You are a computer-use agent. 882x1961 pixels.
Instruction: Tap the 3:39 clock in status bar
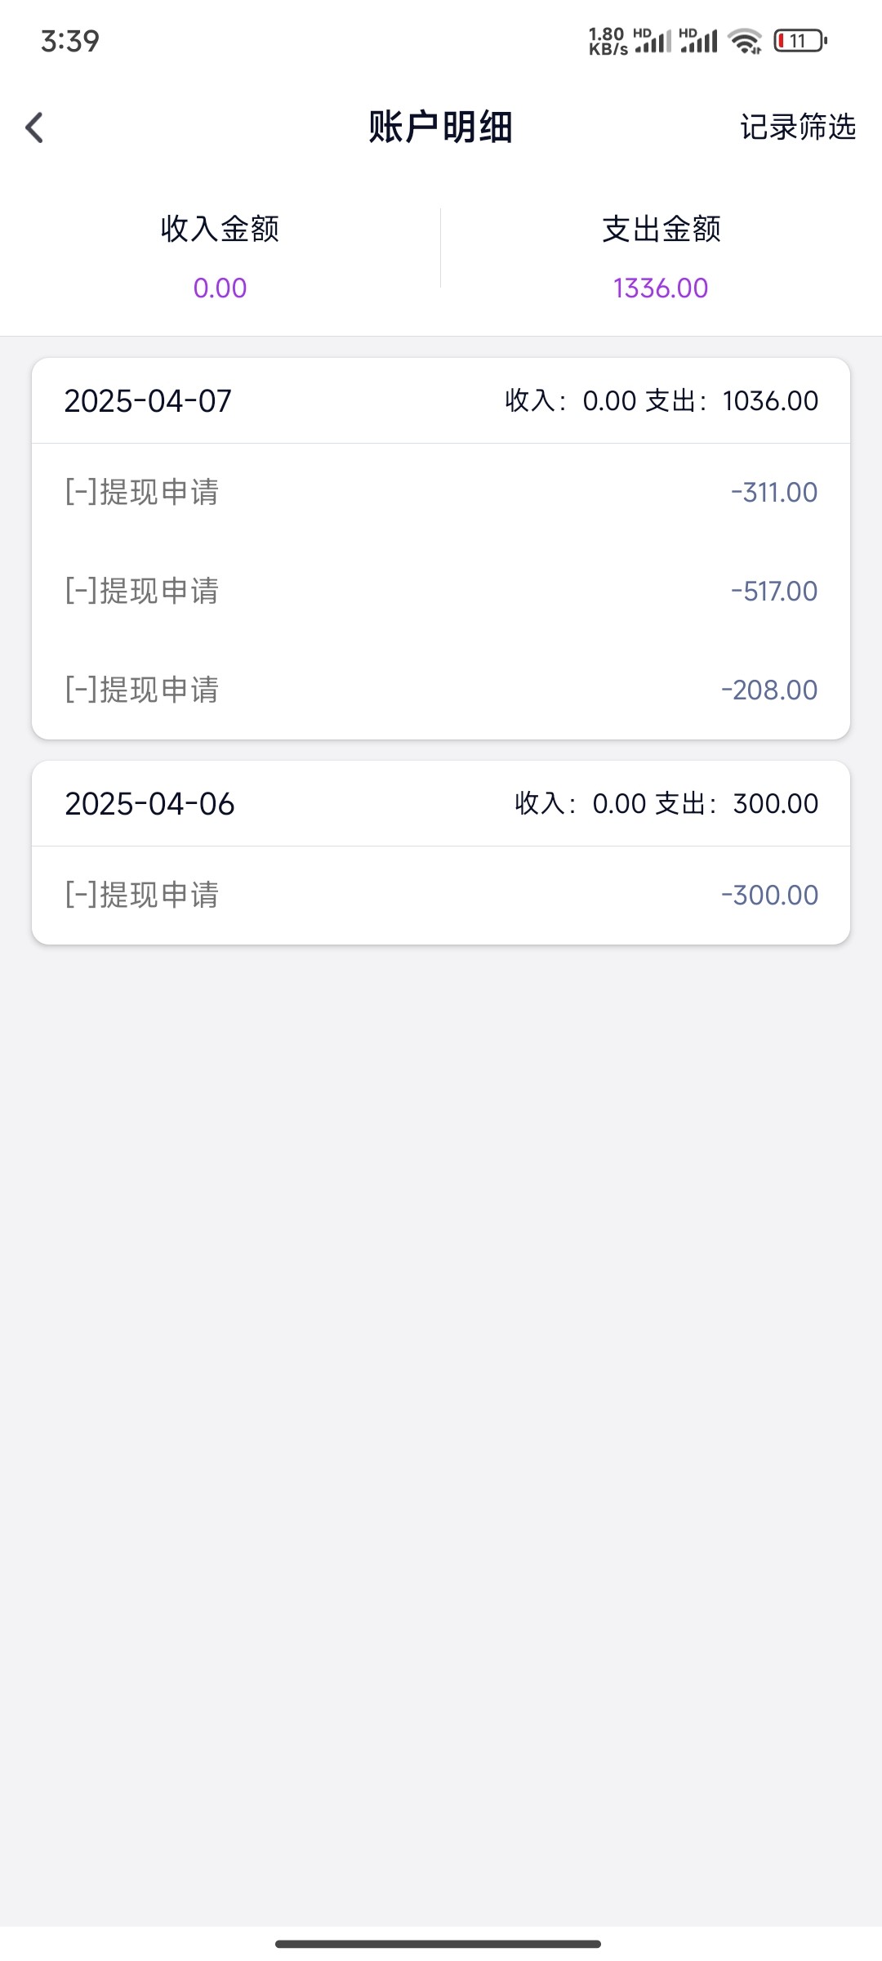70,41
